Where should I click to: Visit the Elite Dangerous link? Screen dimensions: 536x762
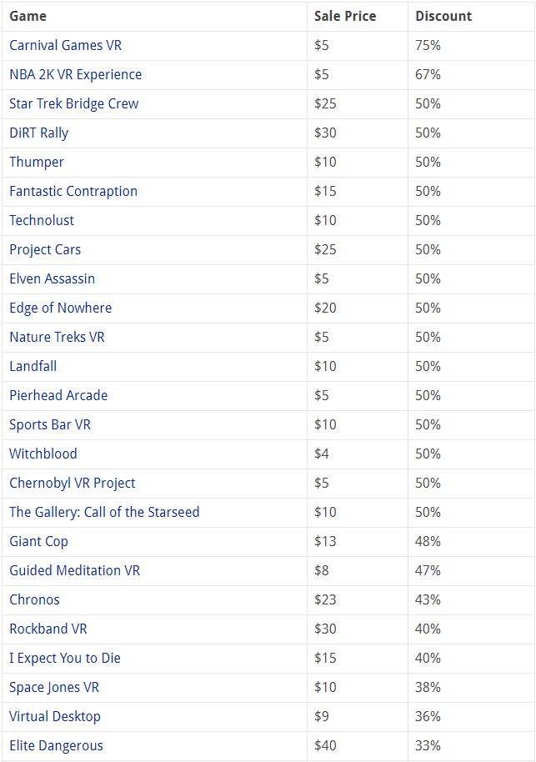(x=56, y=745)
